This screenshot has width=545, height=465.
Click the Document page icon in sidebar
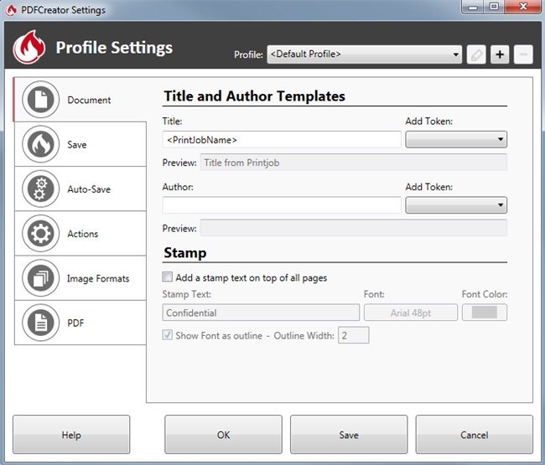39,101
